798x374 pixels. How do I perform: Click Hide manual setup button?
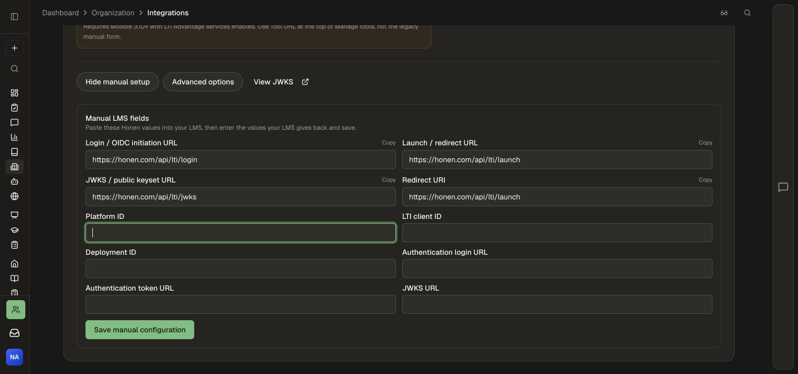click(118, 82)
